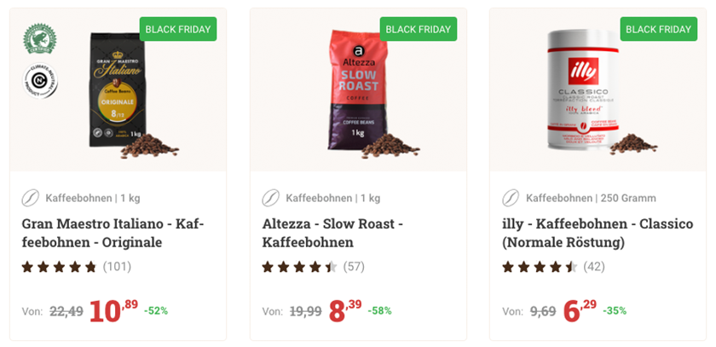The image size is (716, 347).
Task: Click coffee bean icon on Gran Maestro card
Action: pos(31,199)
